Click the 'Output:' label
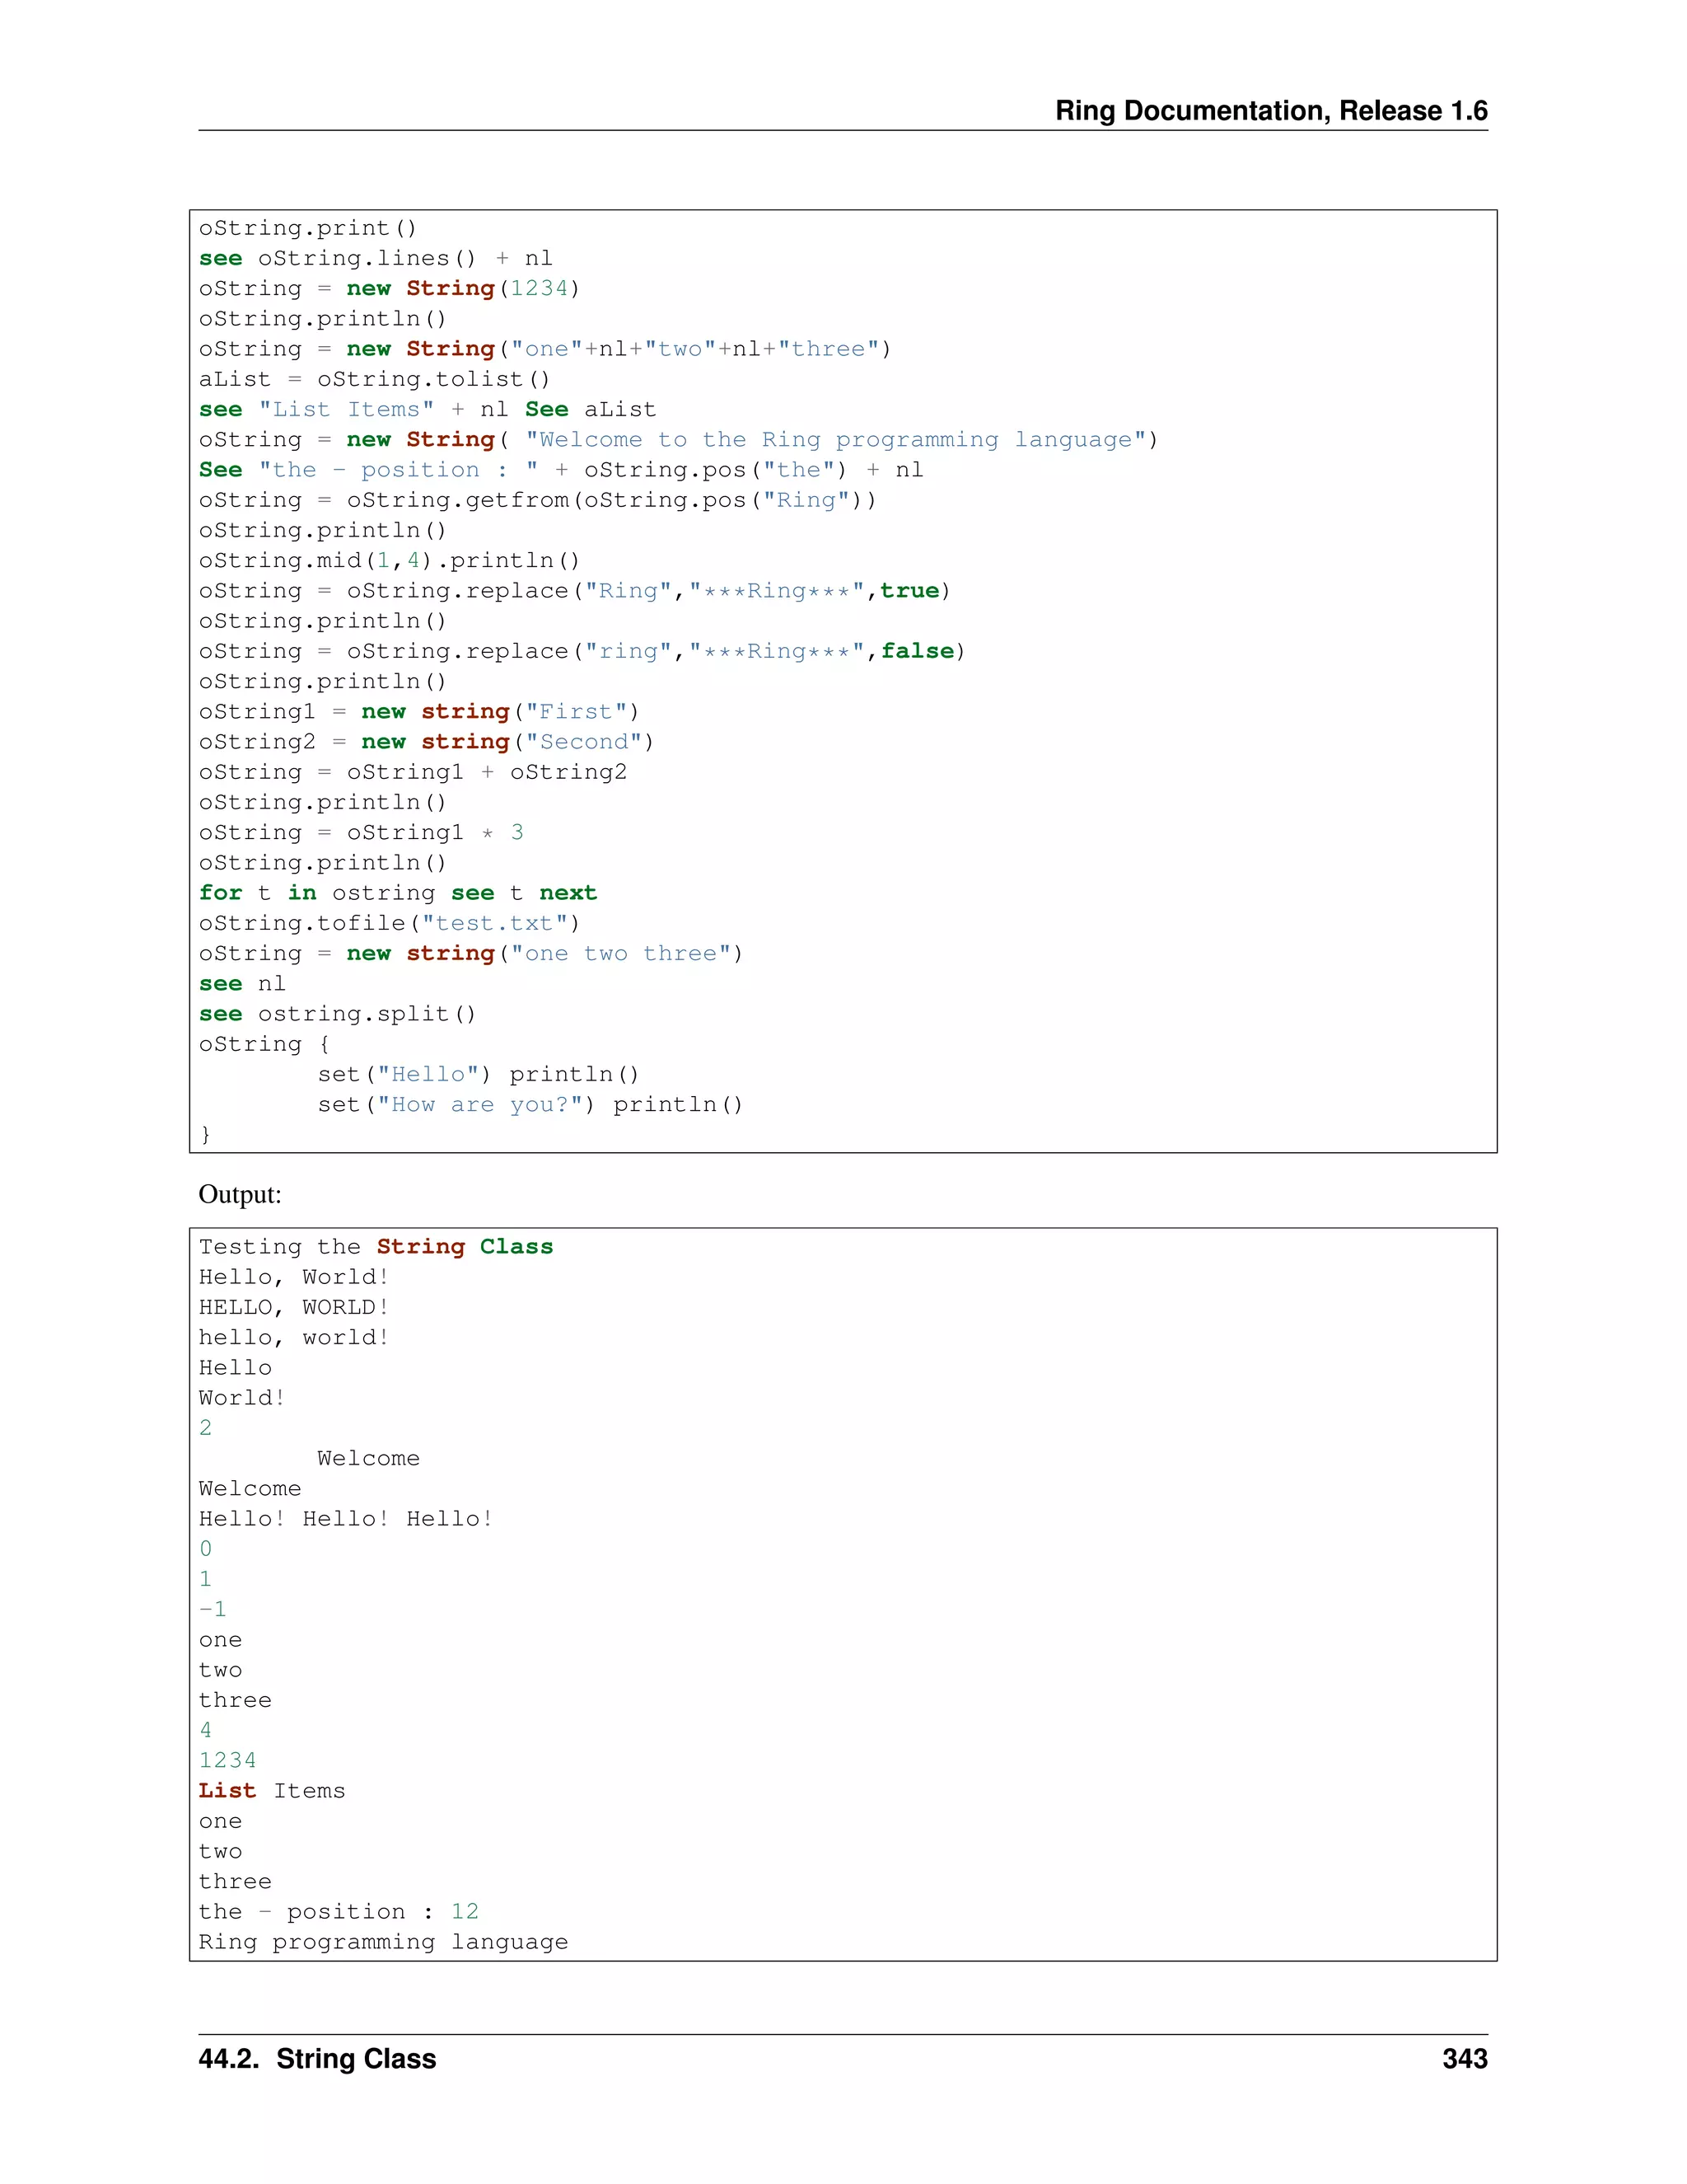This screenshot has height=2184, width=1687. tap(240, 1194)
